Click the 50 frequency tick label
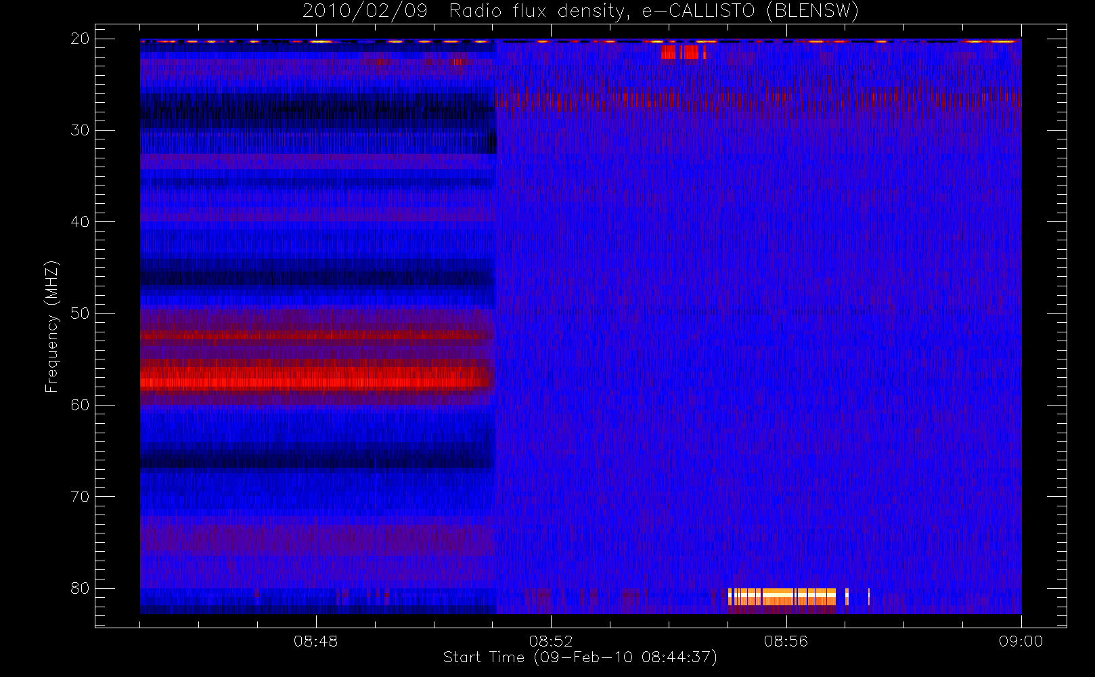1095x677 pixels. [80, 313]
